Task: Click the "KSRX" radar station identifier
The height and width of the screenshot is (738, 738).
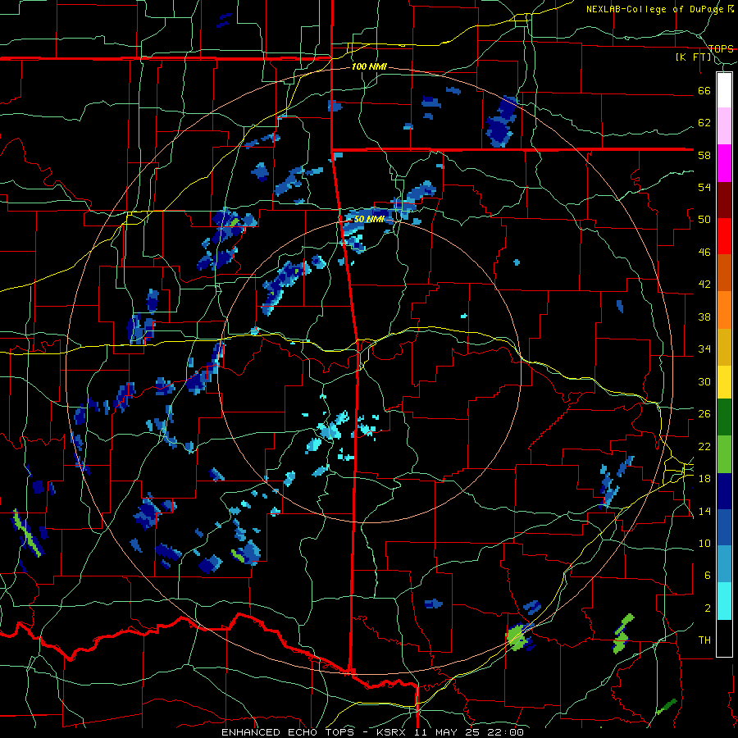Action: tap(394, 732)
